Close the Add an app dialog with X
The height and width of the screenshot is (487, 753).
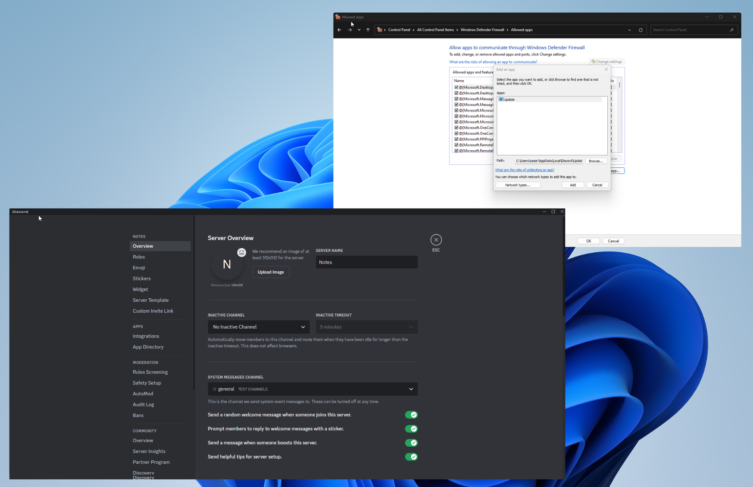pos(606,69)
